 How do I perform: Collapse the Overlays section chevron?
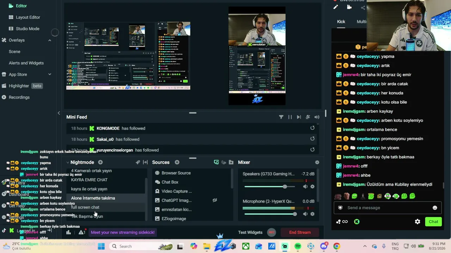[50, 40]
